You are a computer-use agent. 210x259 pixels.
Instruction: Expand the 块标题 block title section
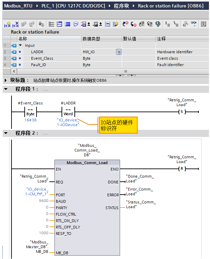click(5, 80)
